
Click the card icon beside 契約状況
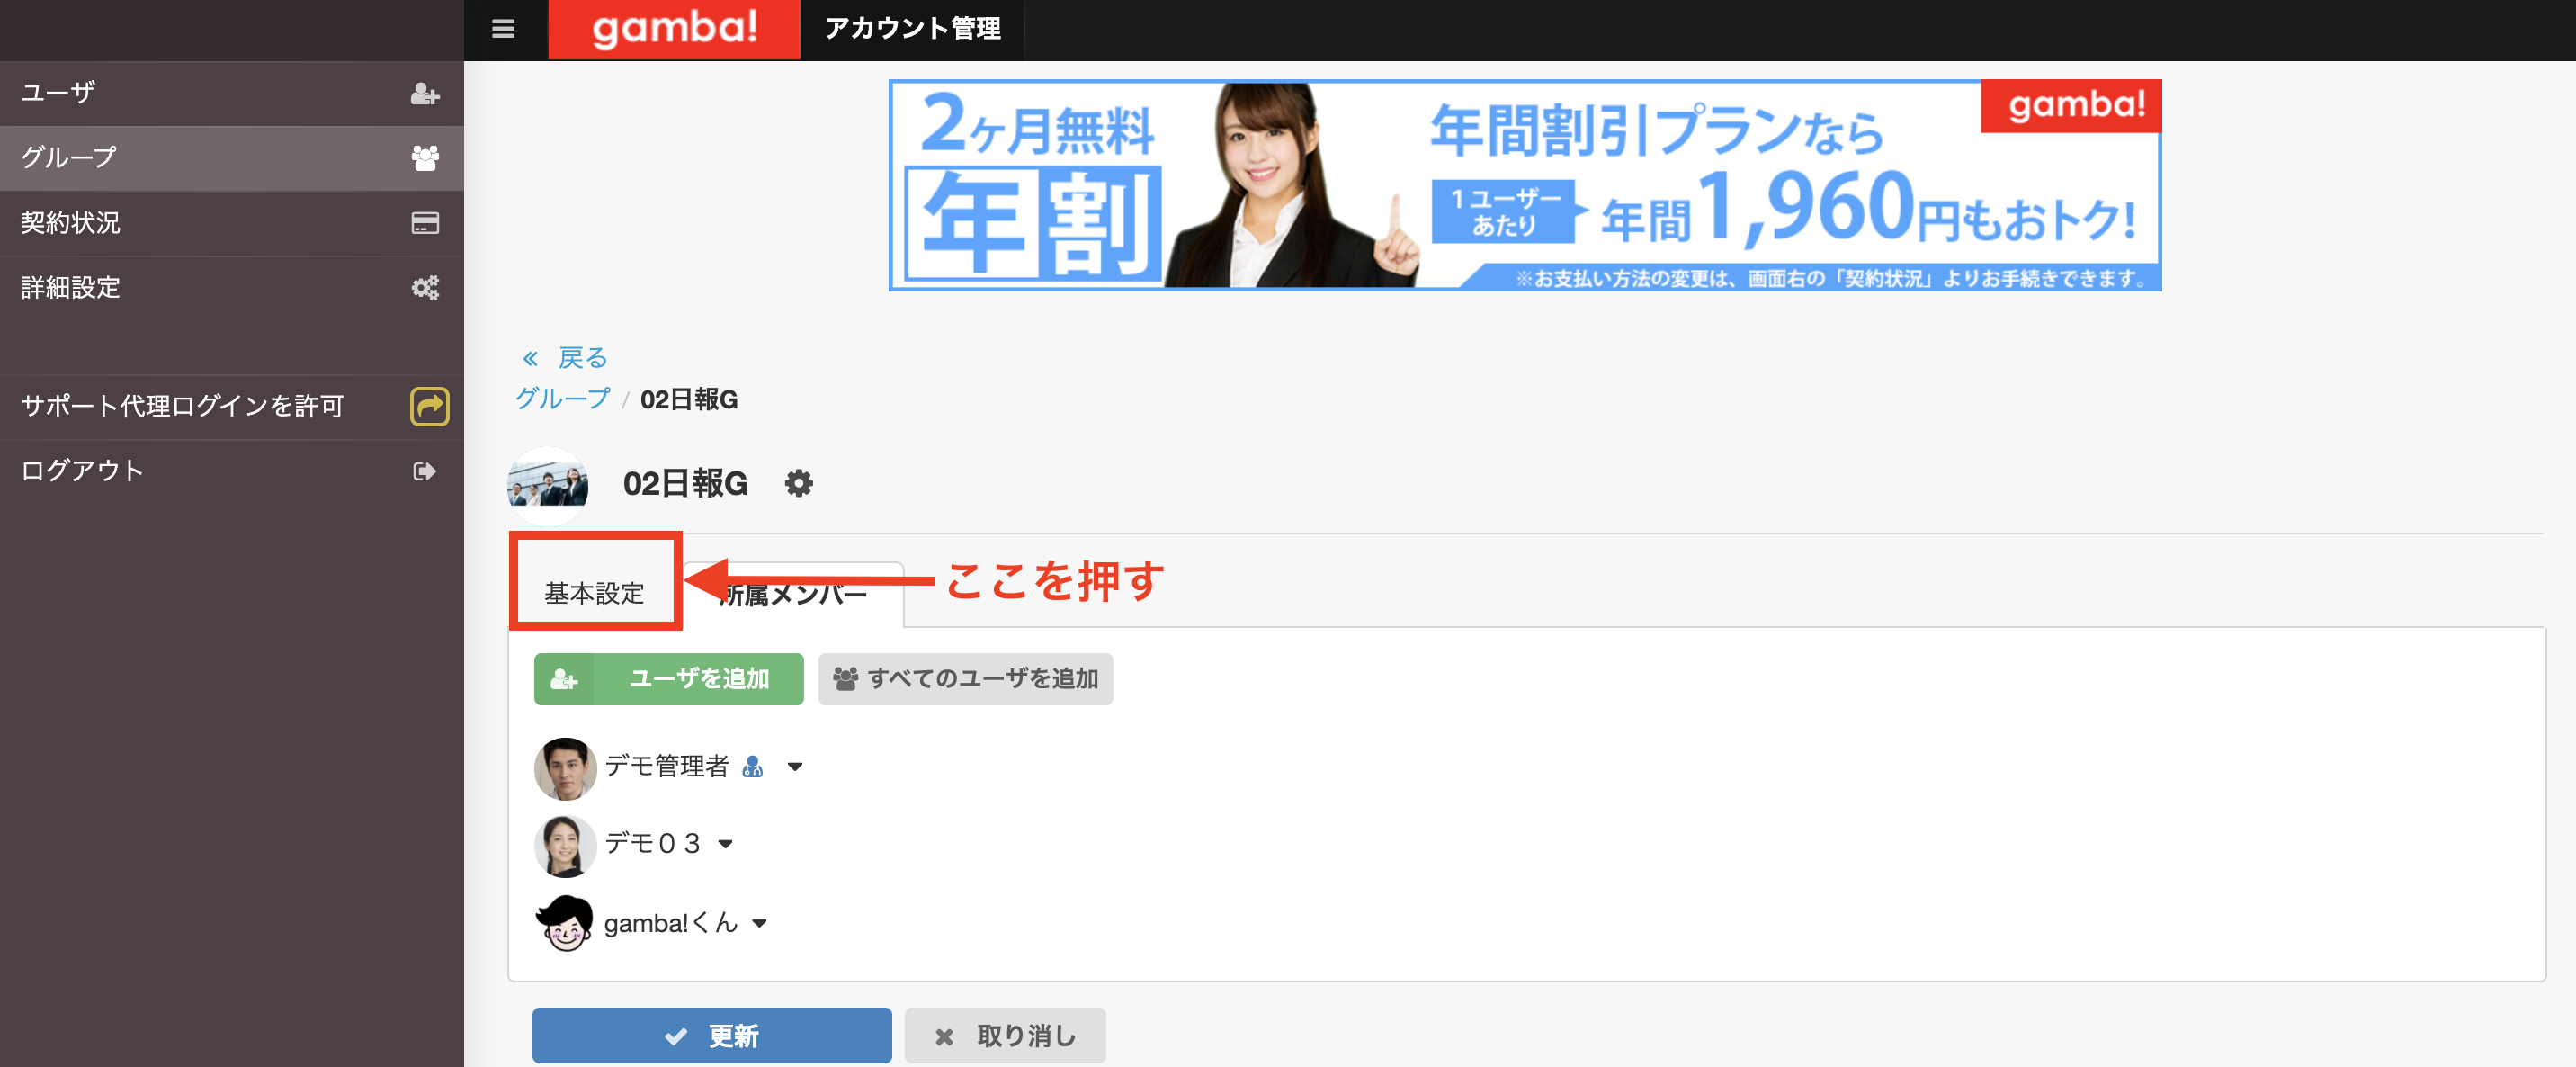[x=425, y=223]
